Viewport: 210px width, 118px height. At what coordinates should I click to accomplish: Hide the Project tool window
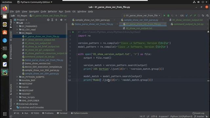coord(65,20)
